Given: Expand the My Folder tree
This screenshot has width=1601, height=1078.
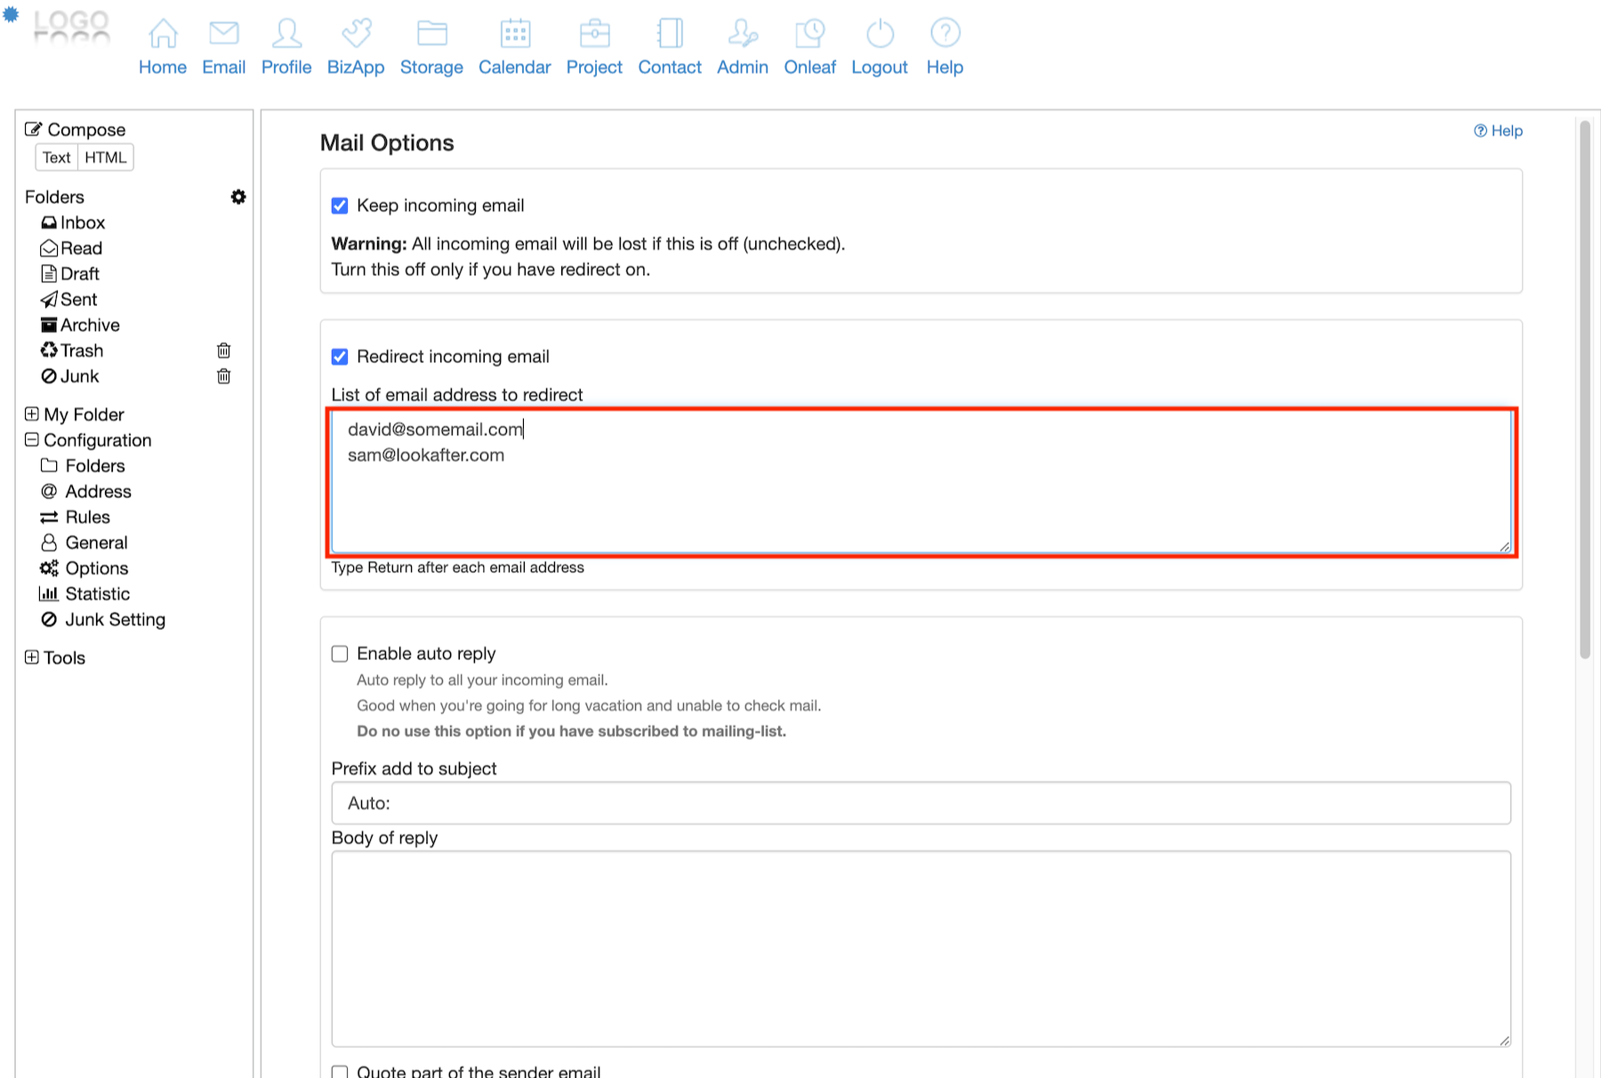Looking at the screenshot, I should pyautogui.click(x=32, y=414).
